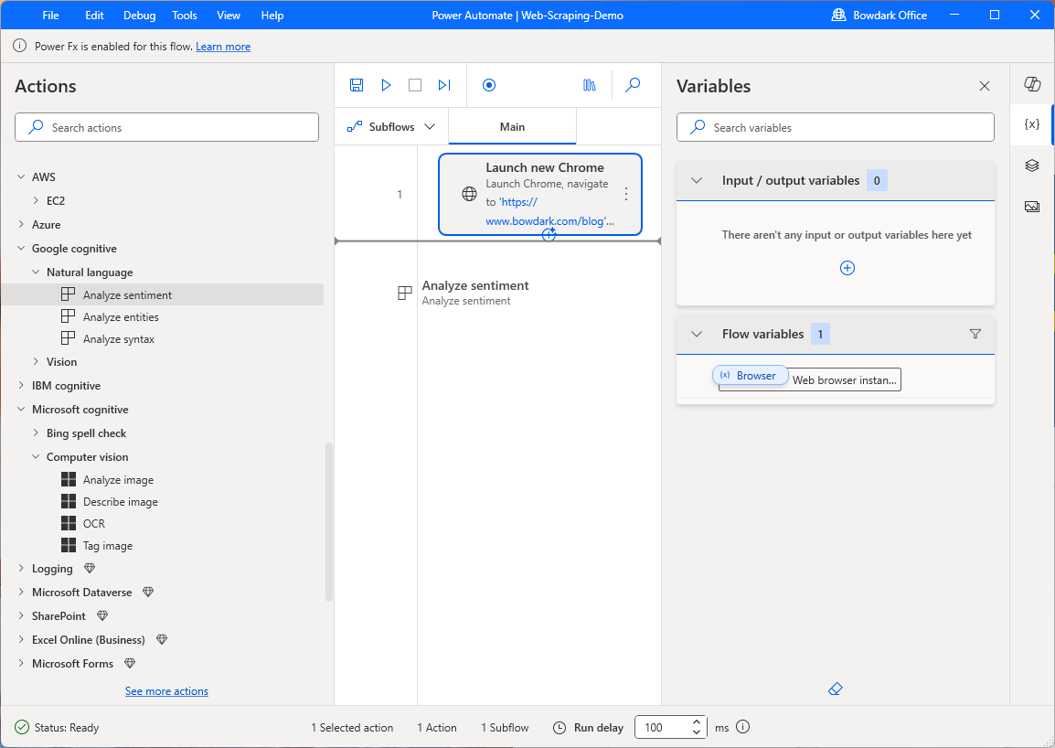Collapse the AWS actions group
The image size is (1055, 748).
21,176
